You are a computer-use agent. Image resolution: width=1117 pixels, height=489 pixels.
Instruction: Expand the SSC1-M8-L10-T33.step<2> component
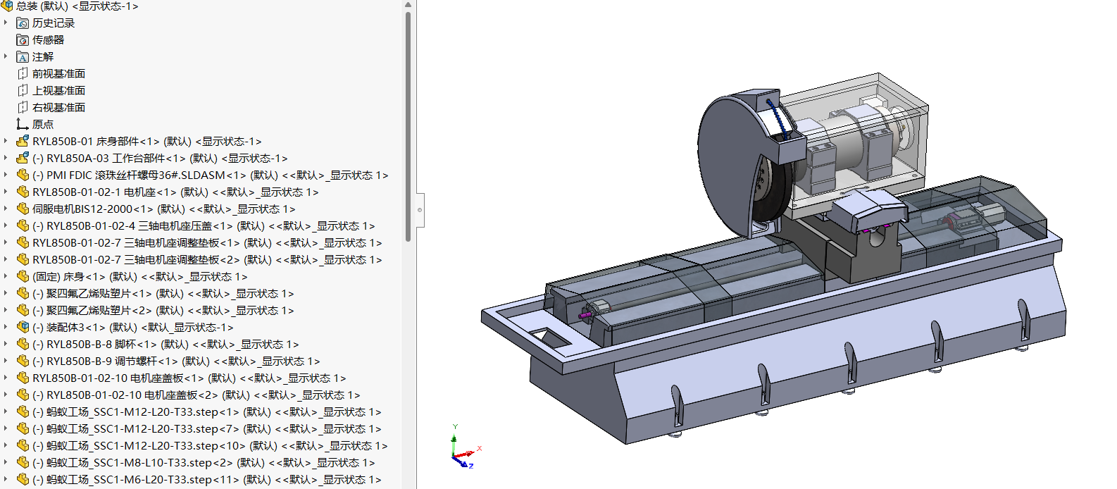[x=6, y=462]
